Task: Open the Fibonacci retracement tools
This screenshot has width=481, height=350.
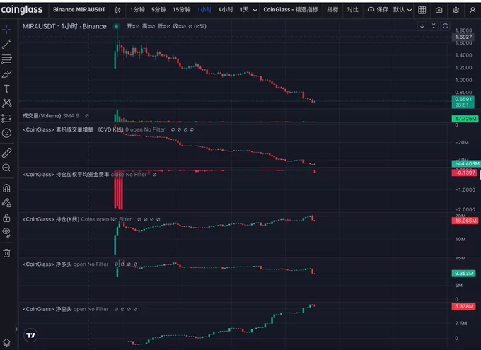Action: [7, 59]
